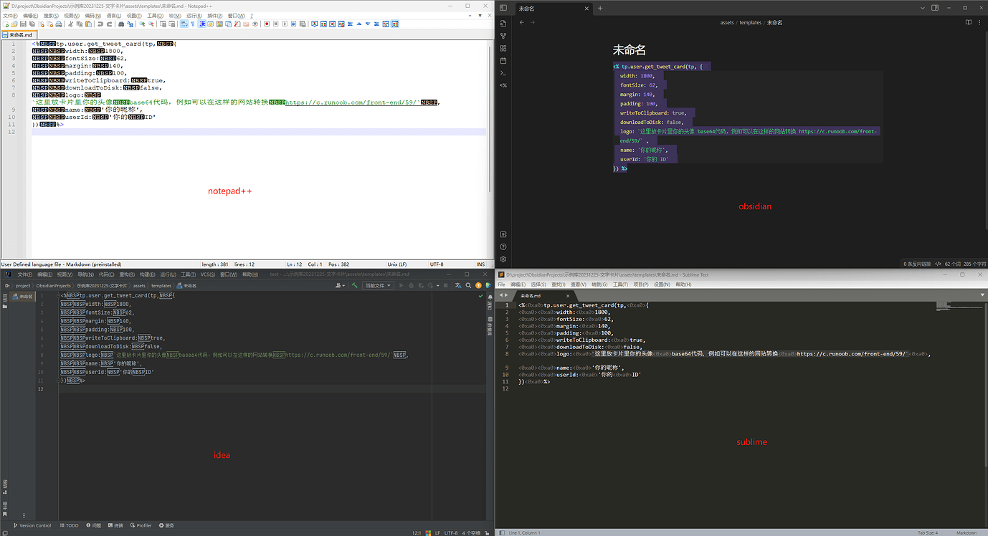Open Obsidian help question mark icon
The image size is (988, 536).
click(x=503, y=247)
